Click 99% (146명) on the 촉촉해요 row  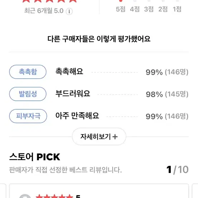click(167, 72)
